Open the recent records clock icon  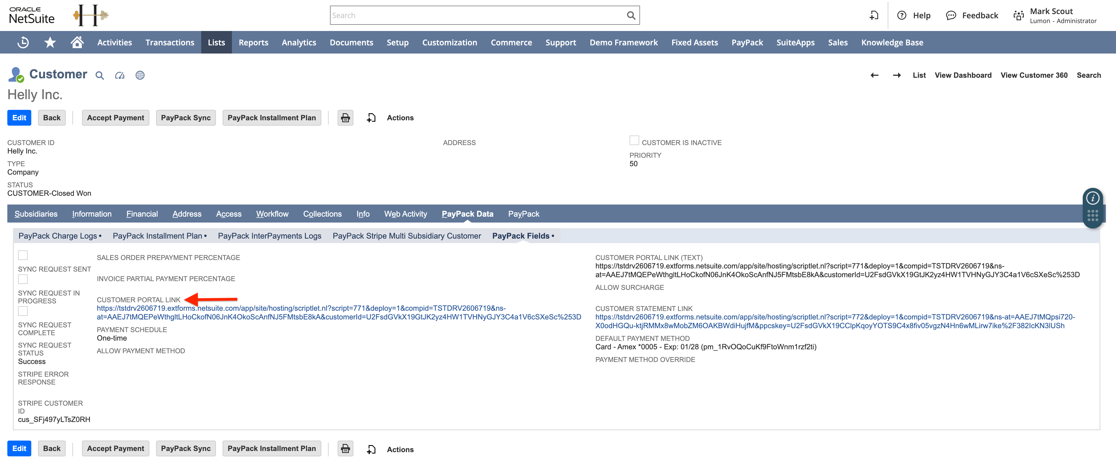point(23,42)
